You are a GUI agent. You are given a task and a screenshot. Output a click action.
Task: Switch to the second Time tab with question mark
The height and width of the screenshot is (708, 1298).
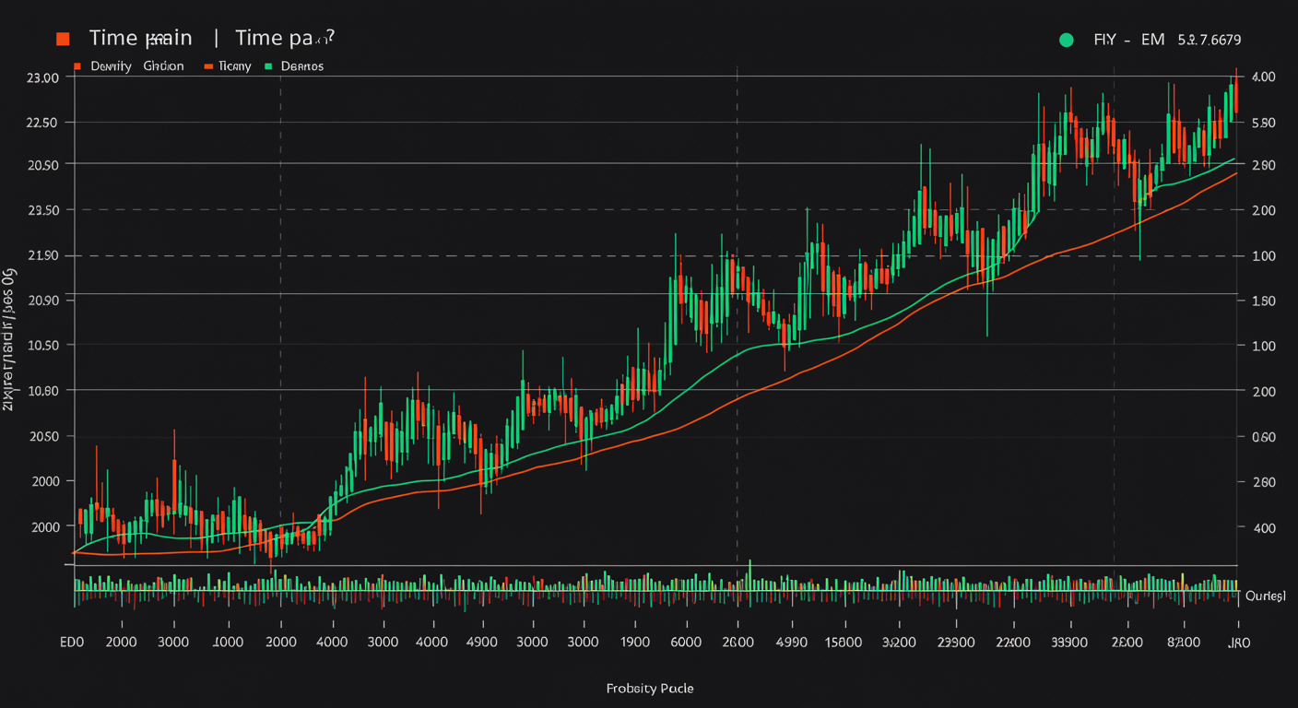coord(284,39)
